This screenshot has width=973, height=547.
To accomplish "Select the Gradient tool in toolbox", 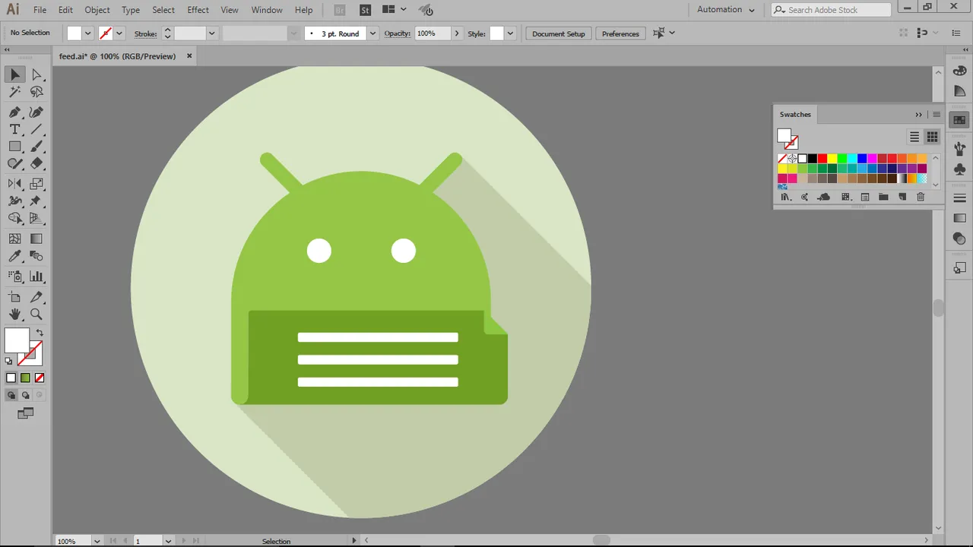I will click(x=36, y=239).
